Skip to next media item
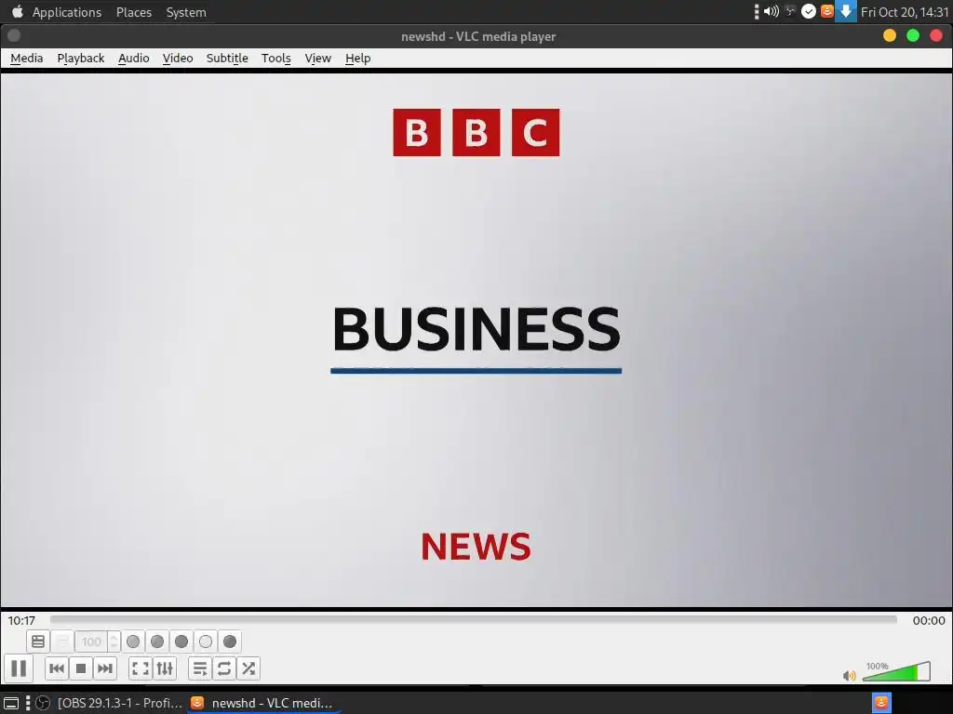953x714 pixels. [105, 668]
